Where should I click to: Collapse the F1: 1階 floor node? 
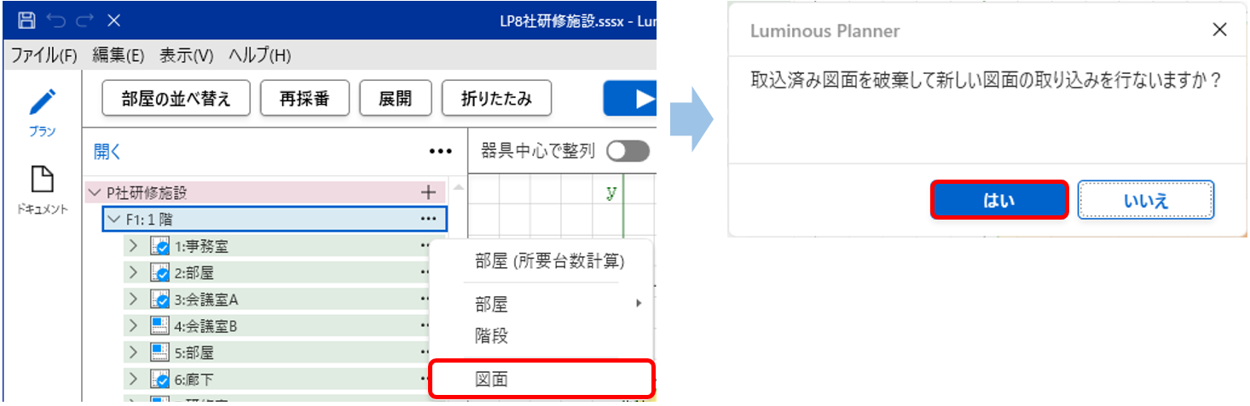[113, 220]
